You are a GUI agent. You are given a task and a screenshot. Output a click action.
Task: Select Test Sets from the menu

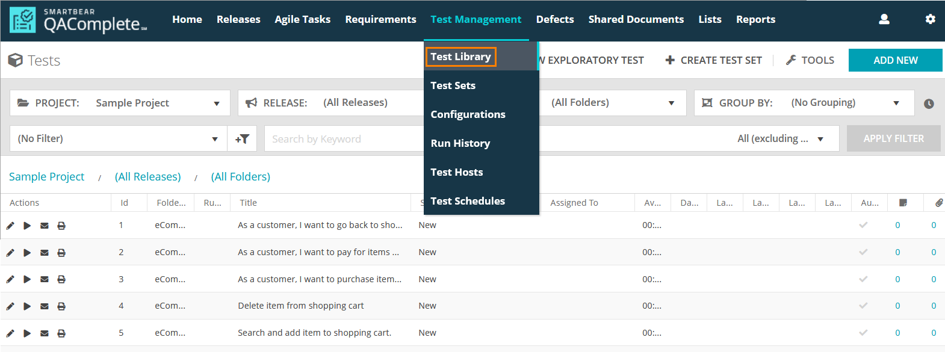(453, 85)
